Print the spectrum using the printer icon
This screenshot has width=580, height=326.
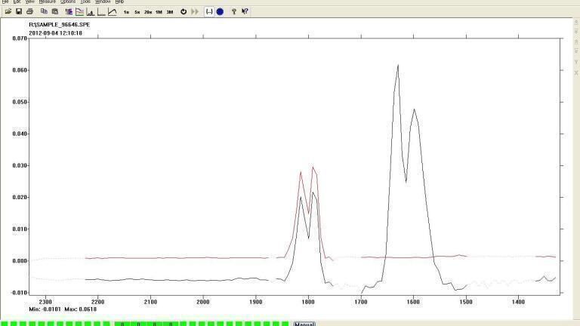30,12
